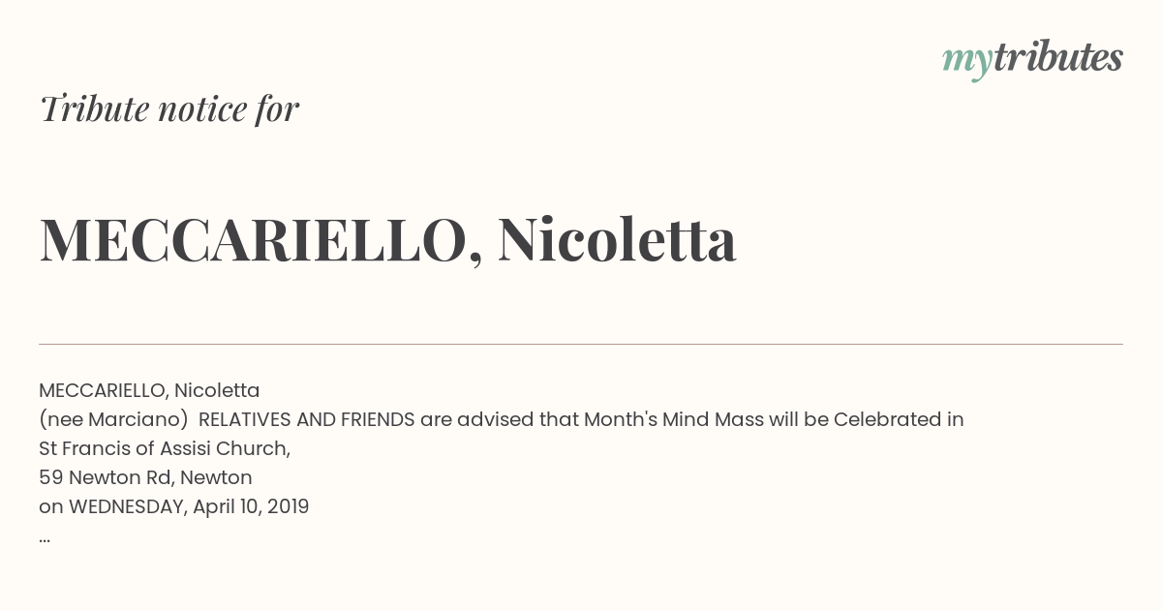Click the word 'MECCARIELLO,' in large title
1162x610 pixels.
point(261,241)
